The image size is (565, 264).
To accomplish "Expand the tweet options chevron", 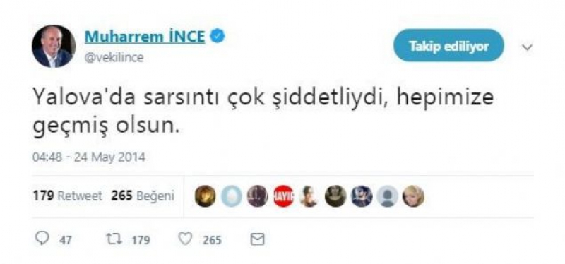I will 527,47.
